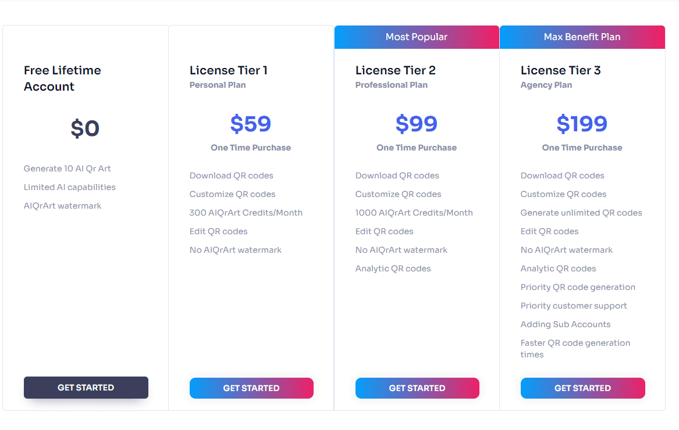Click the Free Lifetime Account title
The height and width of the screenshot is (430, 679).
[62, 78]
